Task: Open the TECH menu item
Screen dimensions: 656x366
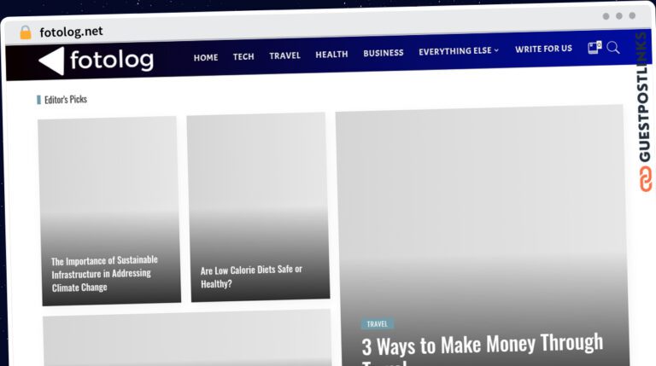Action: click(x=243, y=56)
